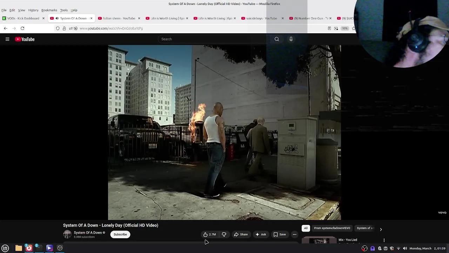
Task: Open the Help menu
Action: (x=74, y=10)
